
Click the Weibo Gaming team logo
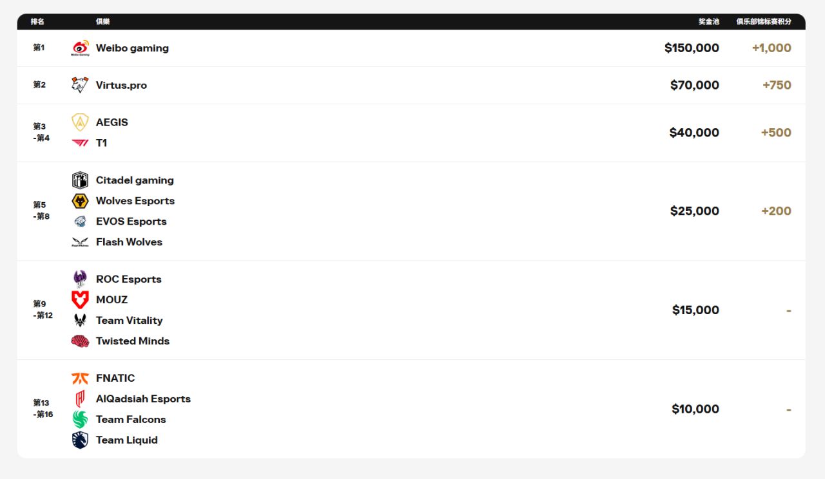tap(80, 48)
